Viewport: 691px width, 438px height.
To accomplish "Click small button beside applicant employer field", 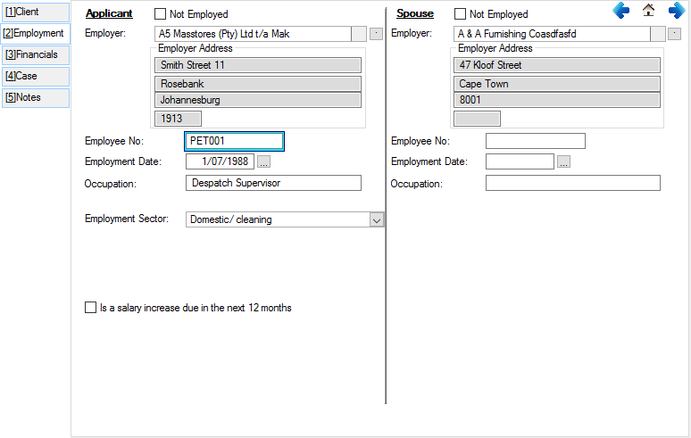I will point(376,34).
